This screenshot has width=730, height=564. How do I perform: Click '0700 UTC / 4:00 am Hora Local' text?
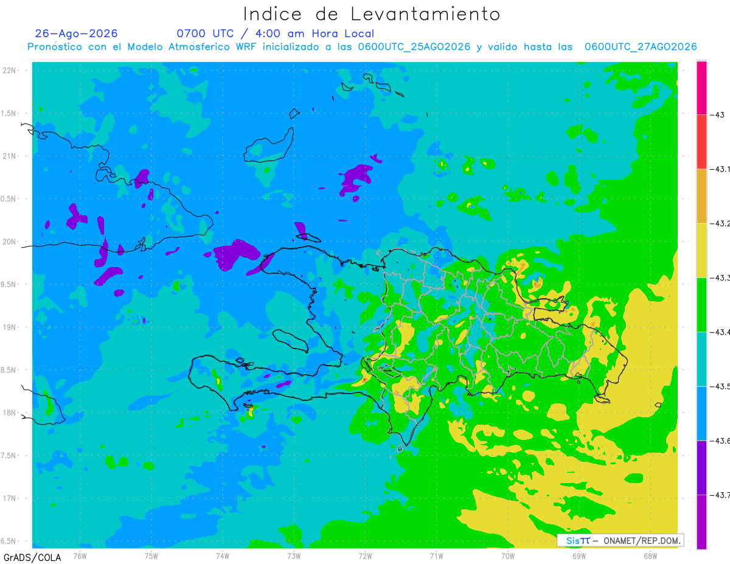[x=275, y=33]
